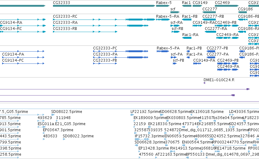Click EST label AT22163.5prime

[171, 154]
